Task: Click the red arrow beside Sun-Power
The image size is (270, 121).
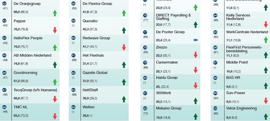Action: (x=266, y=101)
